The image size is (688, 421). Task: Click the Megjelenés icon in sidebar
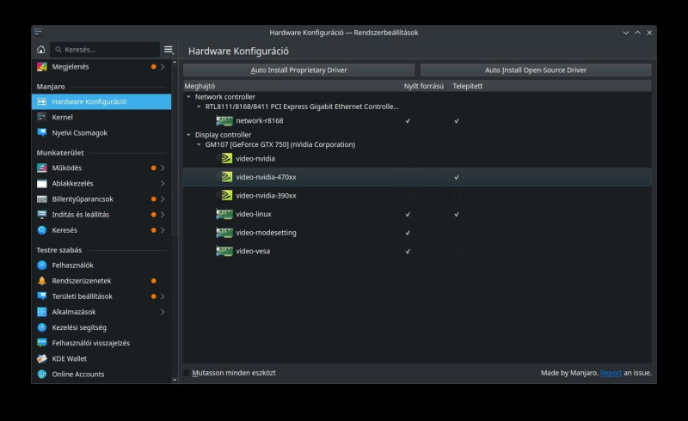click(x=41, y=67)
